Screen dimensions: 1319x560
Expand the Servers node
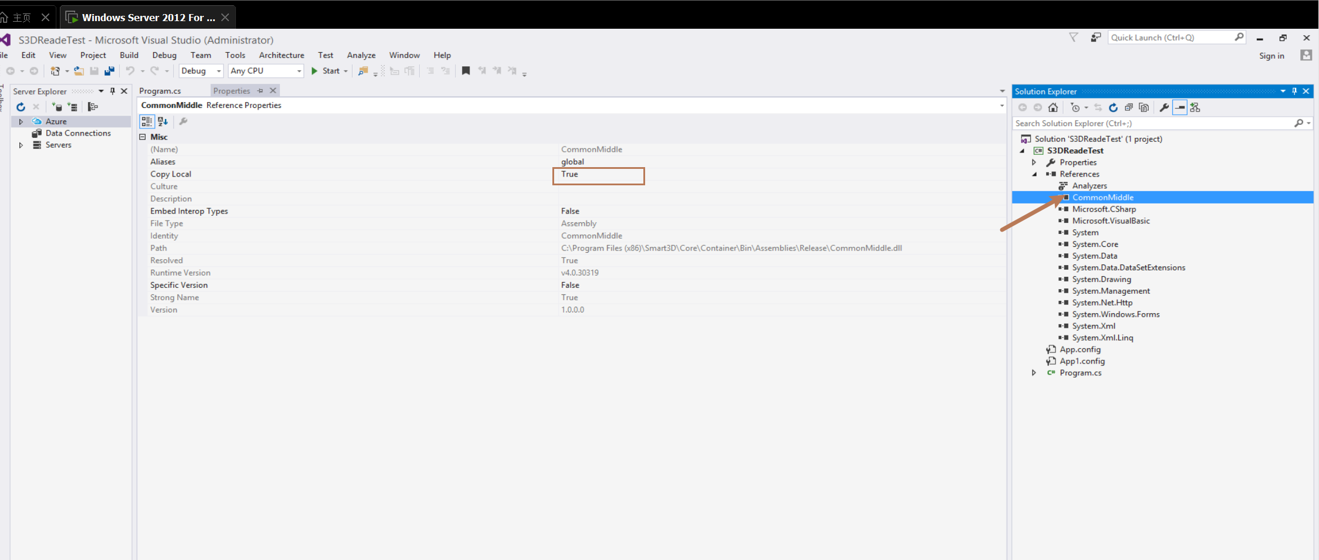[x=21, y=145]
